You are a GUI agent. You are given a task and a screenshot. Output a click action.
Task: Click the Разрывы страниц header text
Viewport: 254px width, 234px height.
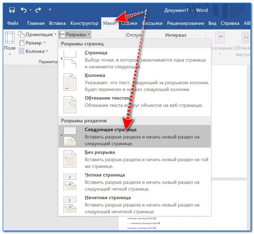click(x=82, y=44)
